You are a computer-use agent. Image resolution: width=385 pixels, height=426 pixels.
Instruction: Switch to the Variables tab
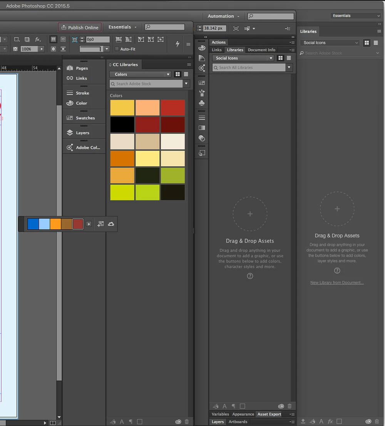point(220,414)
